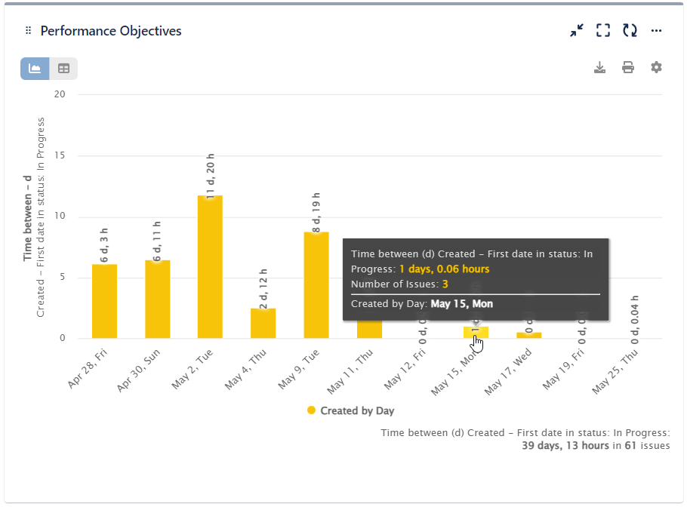
Task: Download the chart using the download icon
Action: [x=599, y=67]
